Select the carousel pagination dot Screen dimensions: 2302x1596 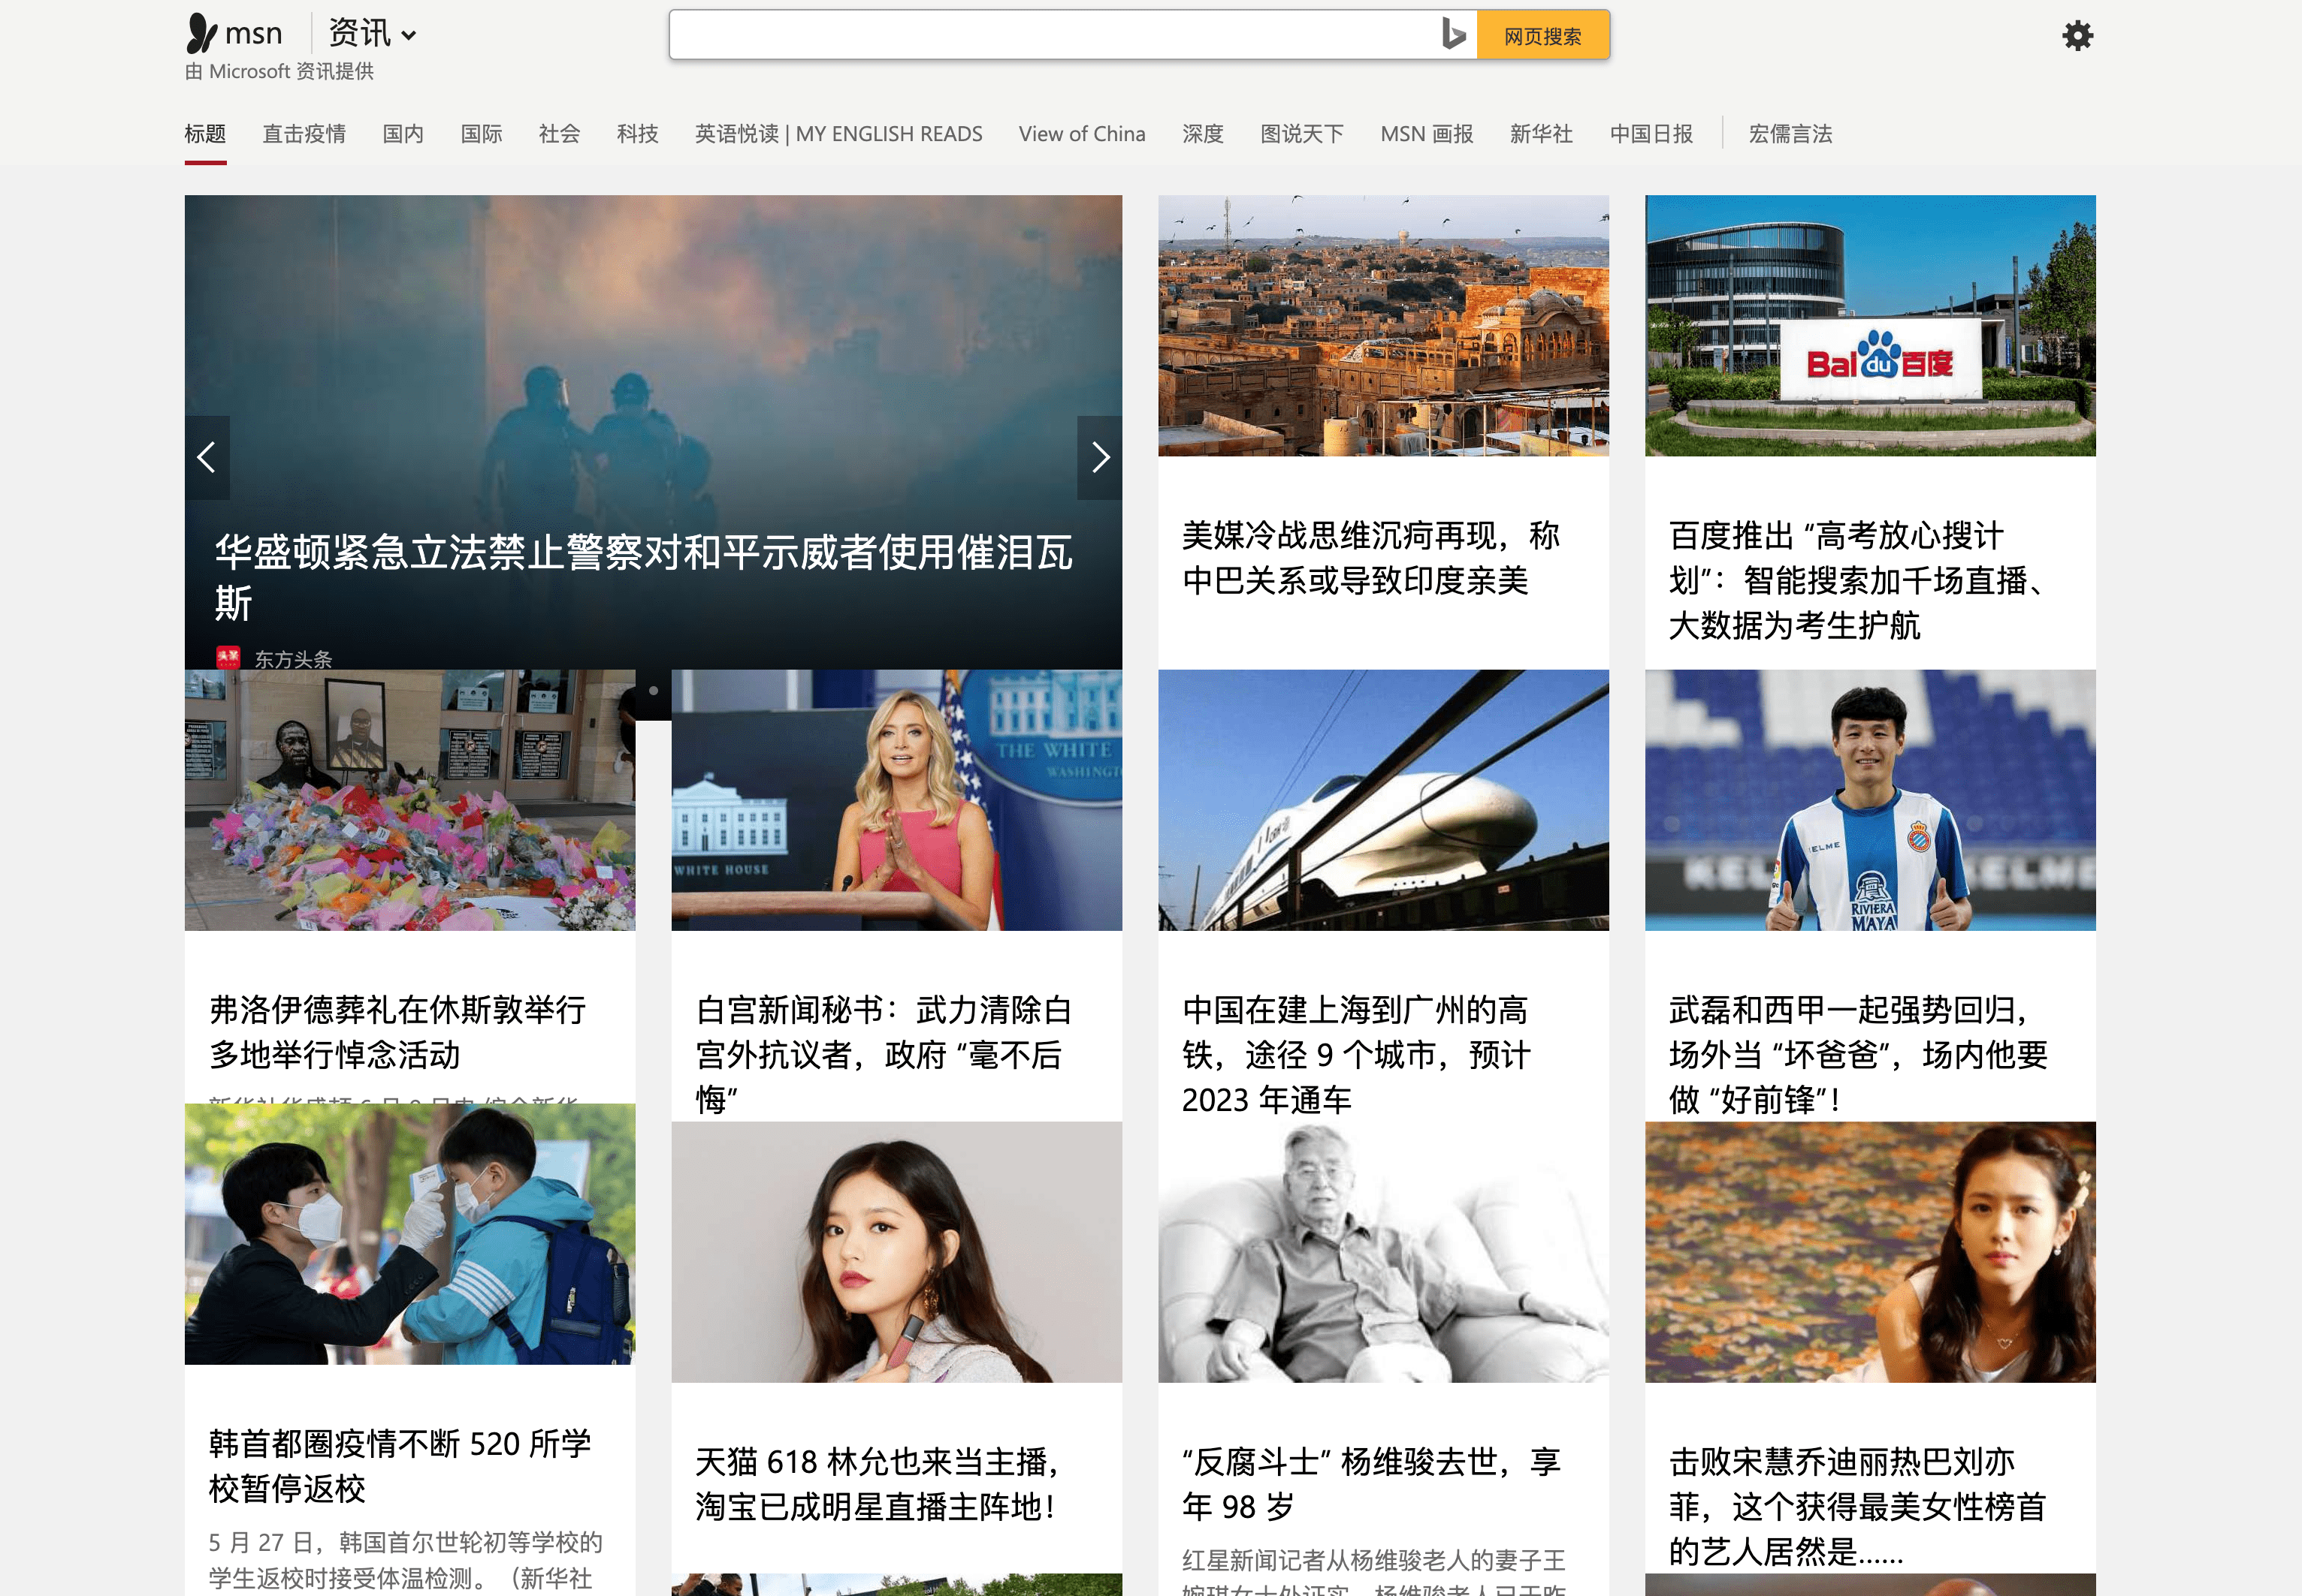(654, 689)
